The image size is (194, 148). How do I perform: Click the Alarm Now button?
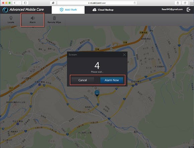pos(112,80)
